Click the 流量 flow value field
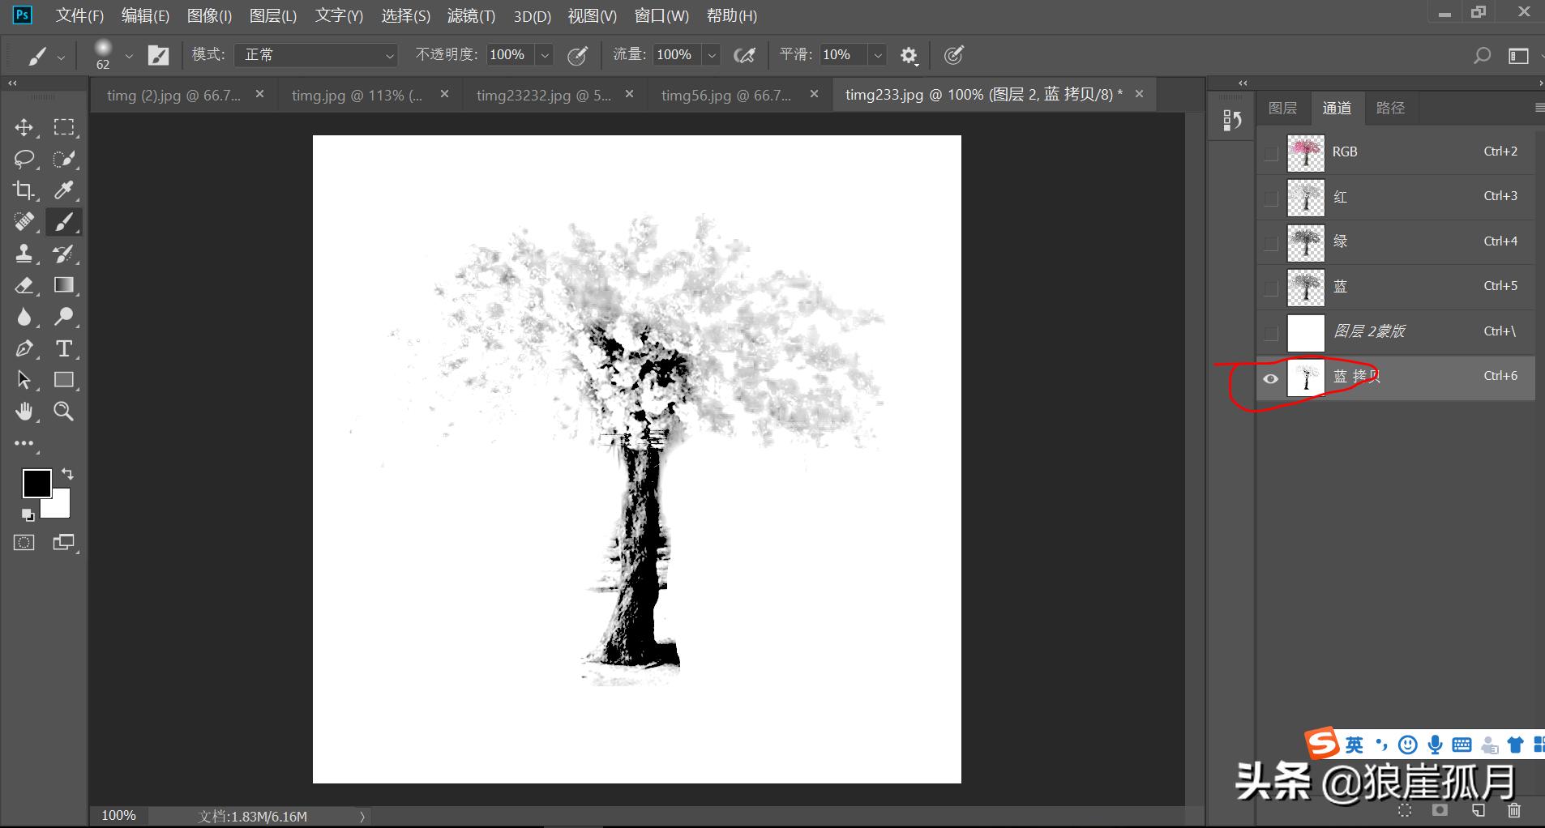This screenshot has width=1545, height=828. pos(674,55)
